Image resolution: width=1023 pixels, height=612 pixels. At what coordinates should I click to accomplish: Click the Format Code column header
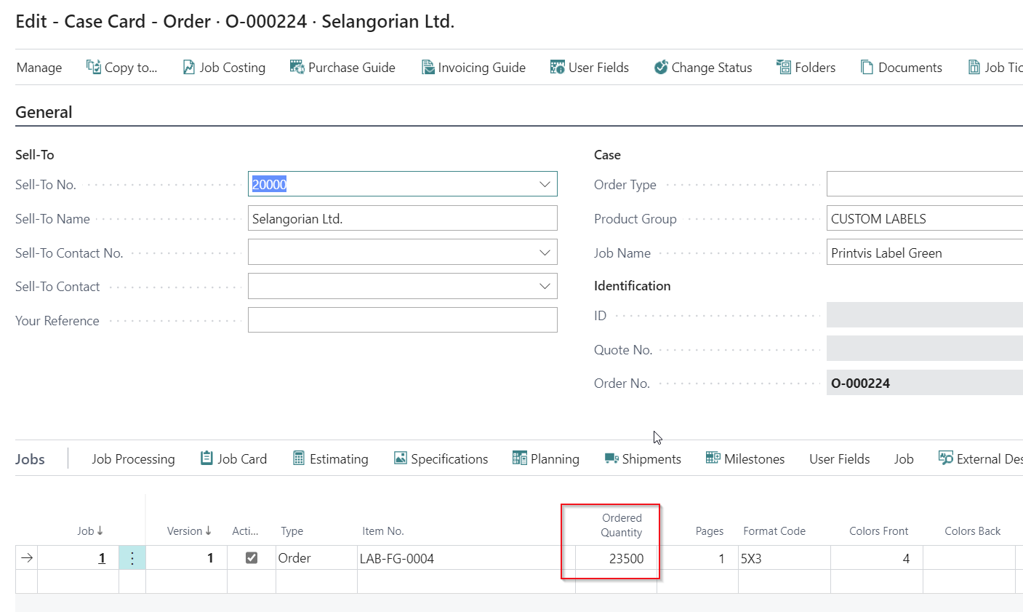(x=774, y=531)
